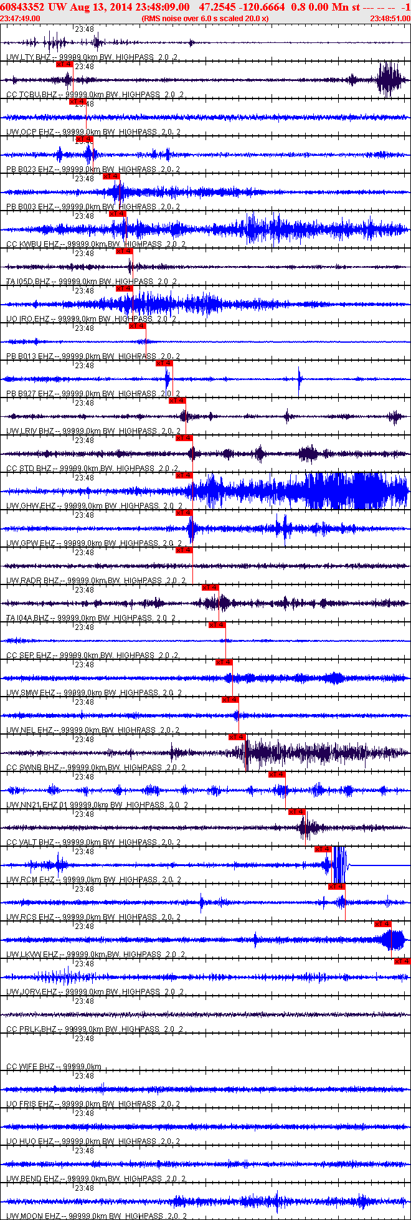This screenshot has width=411, height=1220.
Task: Click the 23:48:51.00 end time label
Action: pos(390,19)
